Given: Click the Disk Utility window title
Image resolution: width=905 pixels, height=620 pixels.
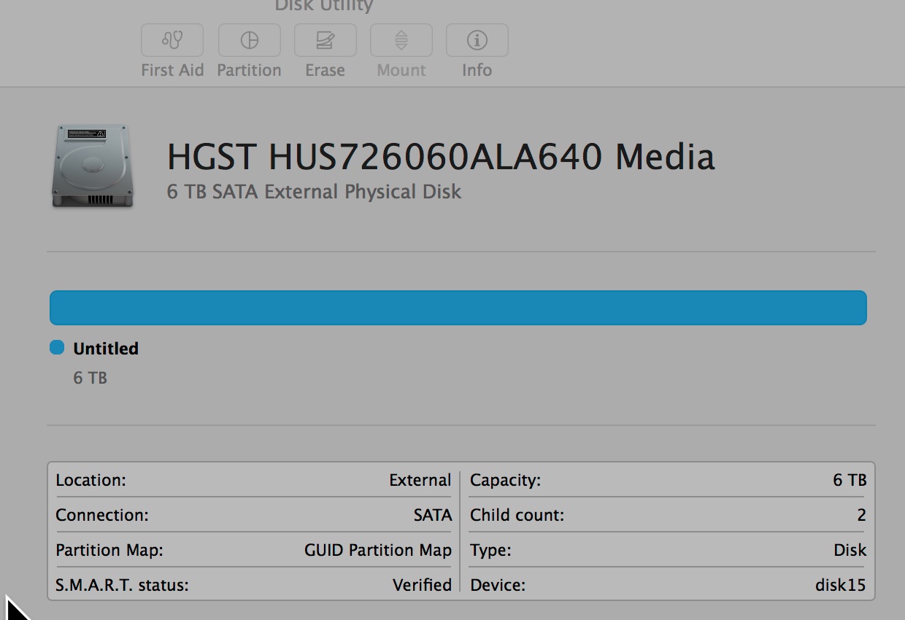Looking at the screenshot, I should click(x=324, y=6).
